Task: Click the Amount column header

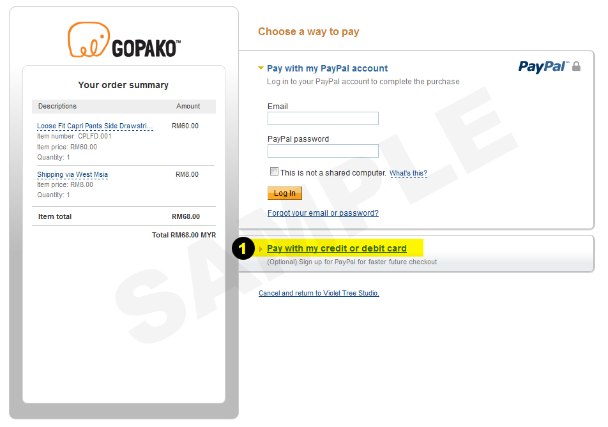Action: coord(188,106)
